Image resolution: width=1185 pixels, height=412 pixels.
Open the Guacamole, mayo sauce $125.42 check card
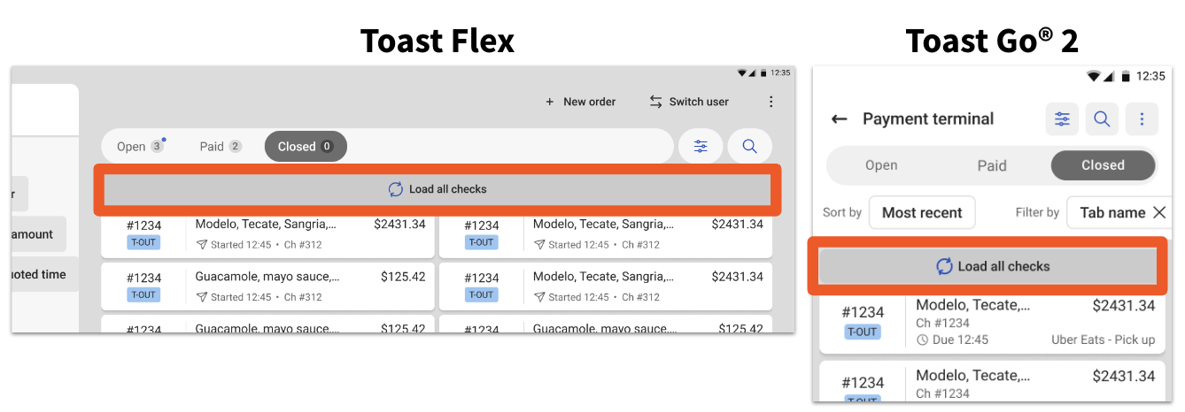coord(267,286)
